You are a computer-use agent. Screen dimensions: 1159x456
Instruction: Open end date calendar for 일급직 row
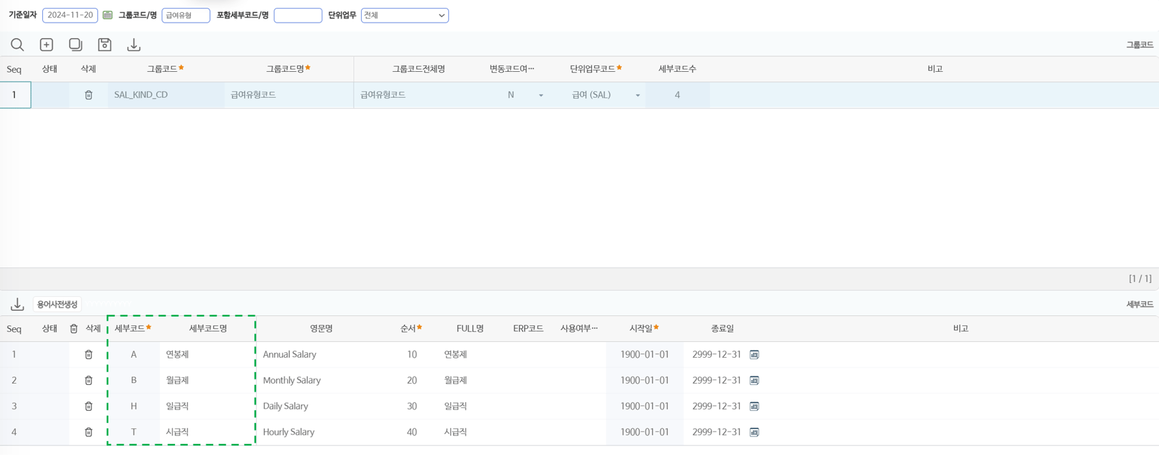click(755, 407)
